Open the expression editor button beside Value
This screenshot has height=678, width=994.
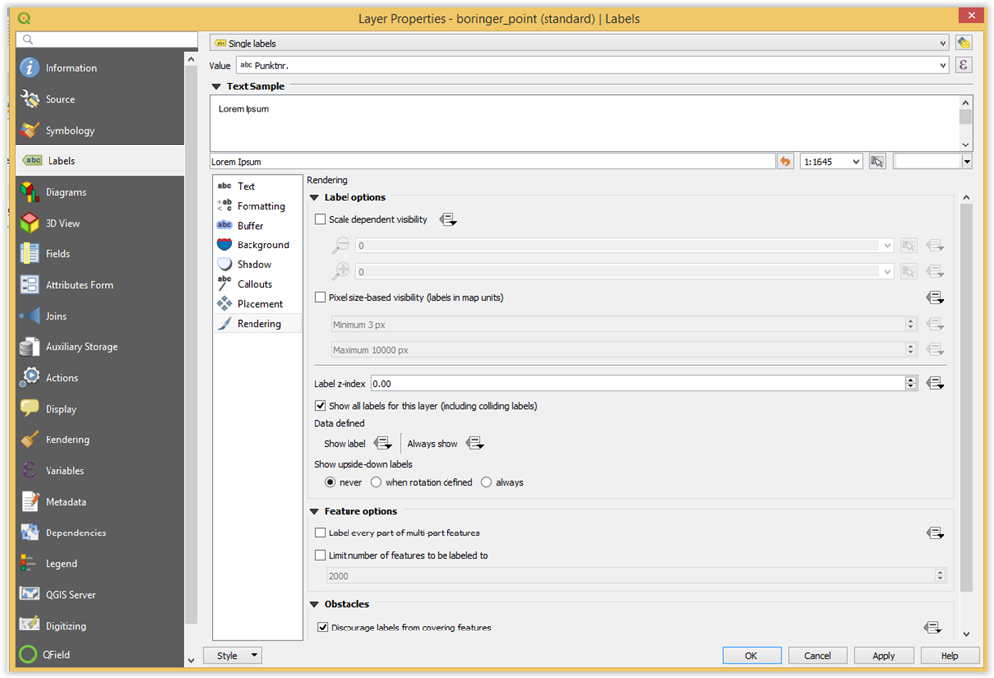(x=963, y=65)
